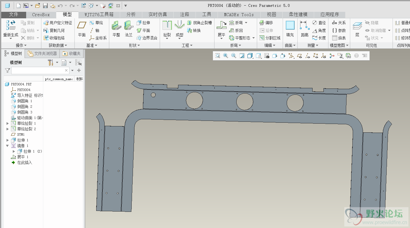The height and width of the screenshot is (228, 410).
Task: Open the 工程 group dropdown
Action: [187, 45]
